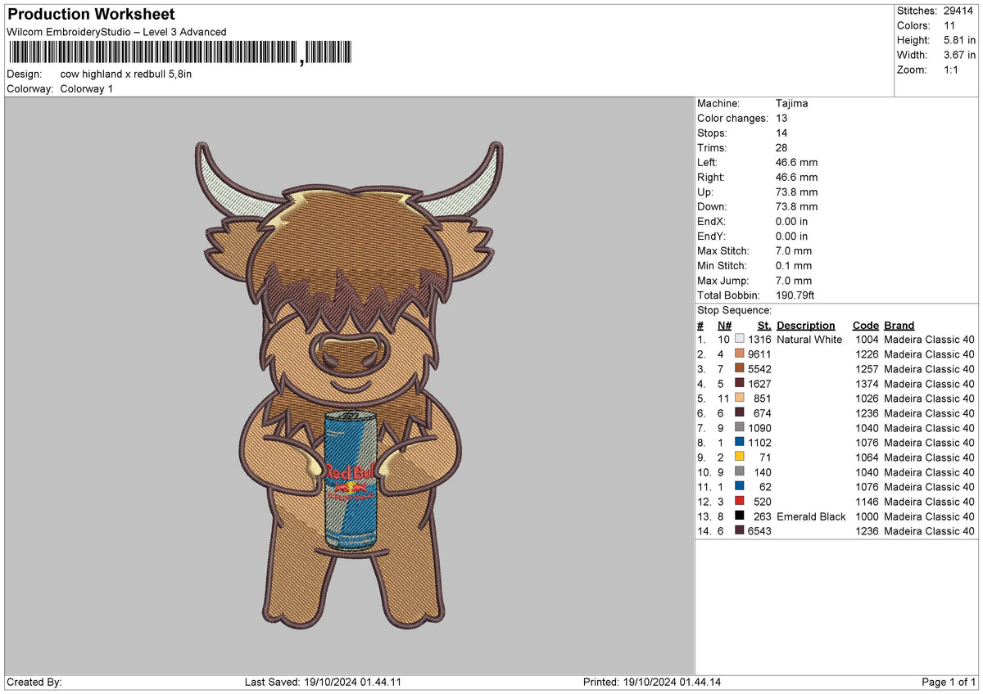
Task: Click the 'Printed: 19/10/2024 01.44.14' text
Action: click(x=652, y=683)
